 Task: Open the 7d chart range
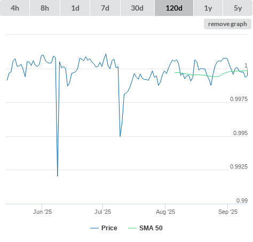(x=105, y=8)
